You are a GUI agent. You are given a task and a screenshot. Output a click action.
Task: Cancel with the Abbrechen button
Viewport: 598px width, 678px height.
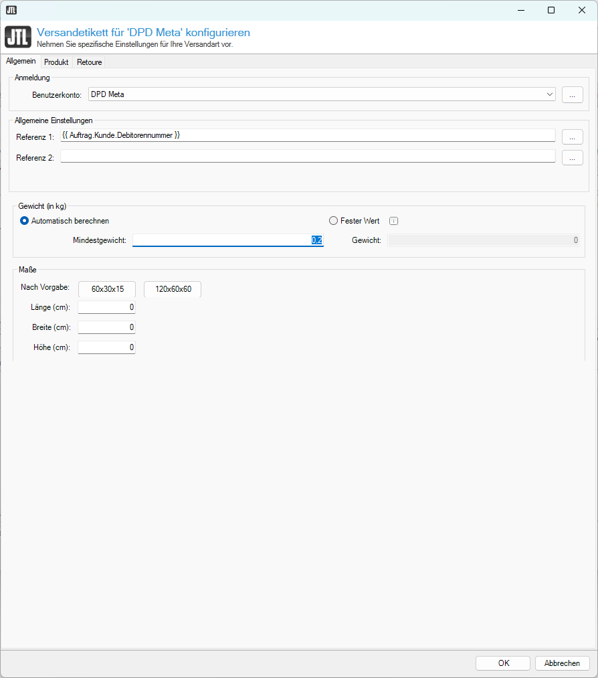click(x=562, y=663)
